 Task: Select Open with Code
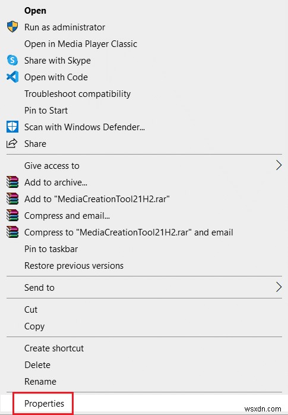56,77
